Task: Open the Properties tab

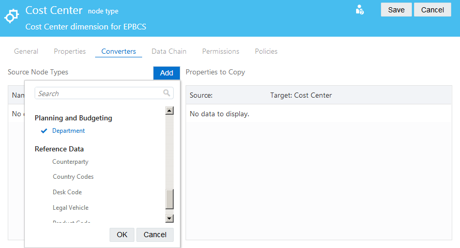Action: pyautogui.click(x=70, y=51)
